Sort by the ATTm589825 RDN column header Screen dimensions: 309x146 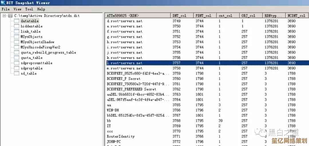coord(137,15)
